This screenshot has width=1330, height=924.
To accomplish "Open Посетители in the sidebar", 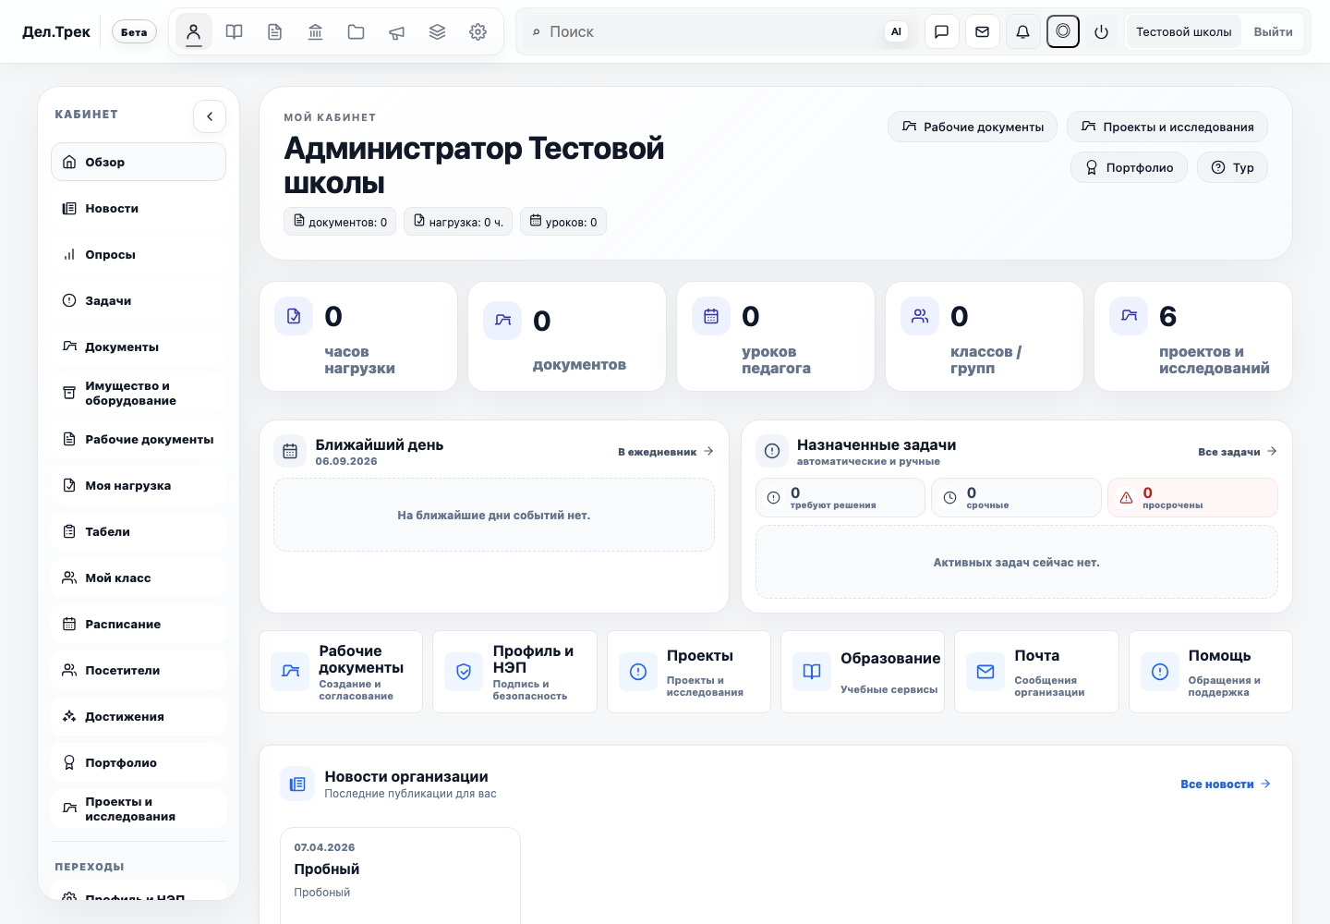I will point(139,670).
